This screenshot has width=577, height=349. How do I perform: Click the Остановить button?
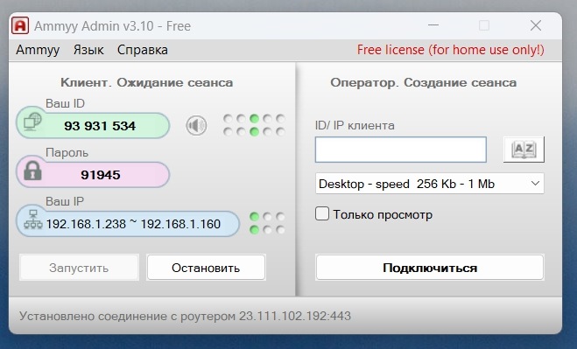point(206,268)
